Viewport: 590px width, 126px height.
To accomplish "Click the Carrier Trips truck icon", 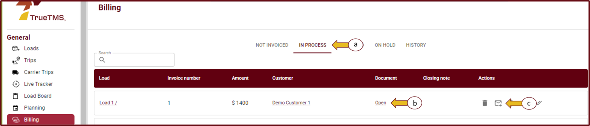I will [x=16, y=72].
